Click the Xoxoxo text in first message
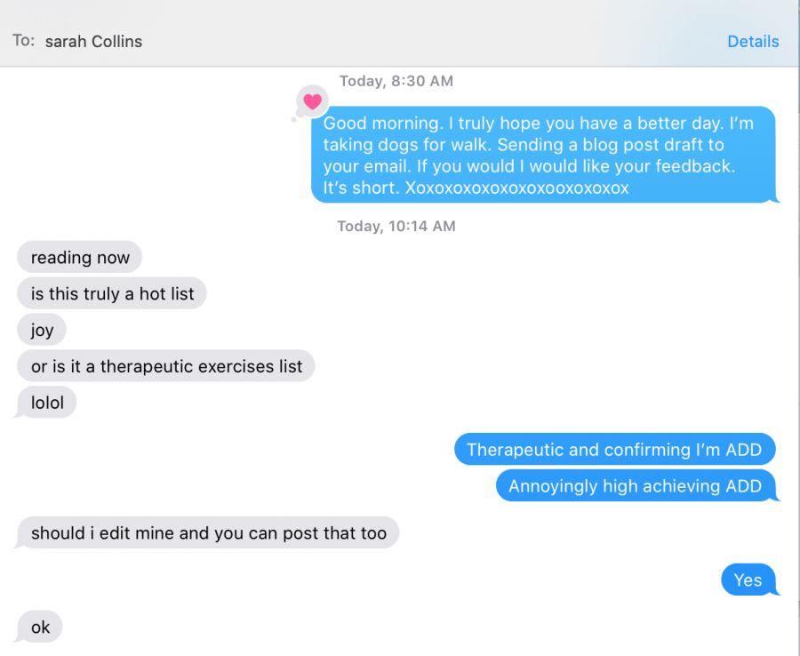This screenshot has height=656, width=800. [516, 188]
